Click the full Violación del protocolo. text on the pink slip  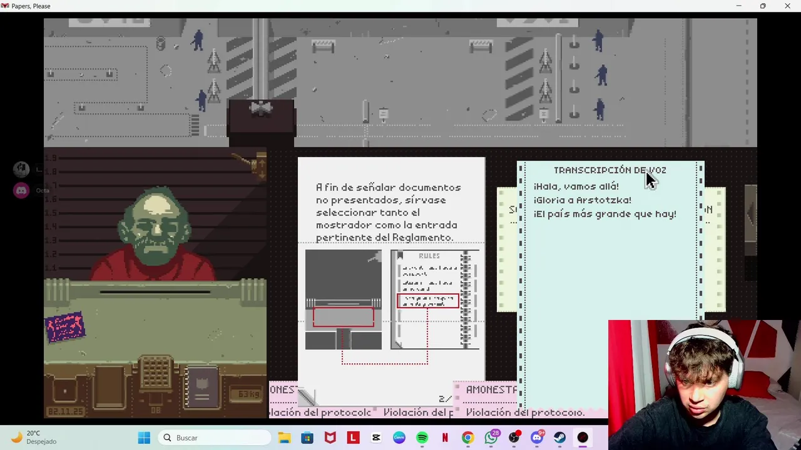click(x=525, y=412)
